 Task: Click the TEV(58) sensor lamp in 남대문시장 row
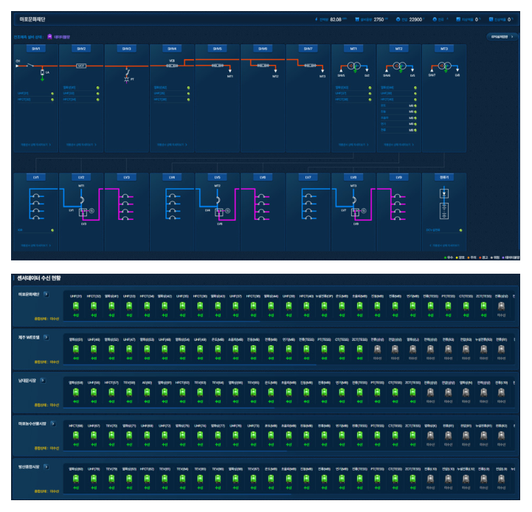tap(129, 392)
